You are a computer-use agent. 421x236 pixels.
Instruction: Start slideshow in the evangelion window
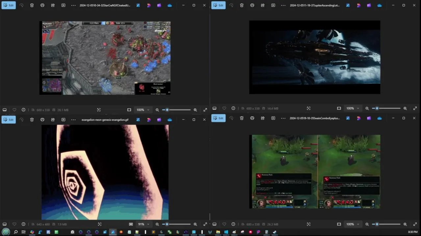[x=63, y=120]
